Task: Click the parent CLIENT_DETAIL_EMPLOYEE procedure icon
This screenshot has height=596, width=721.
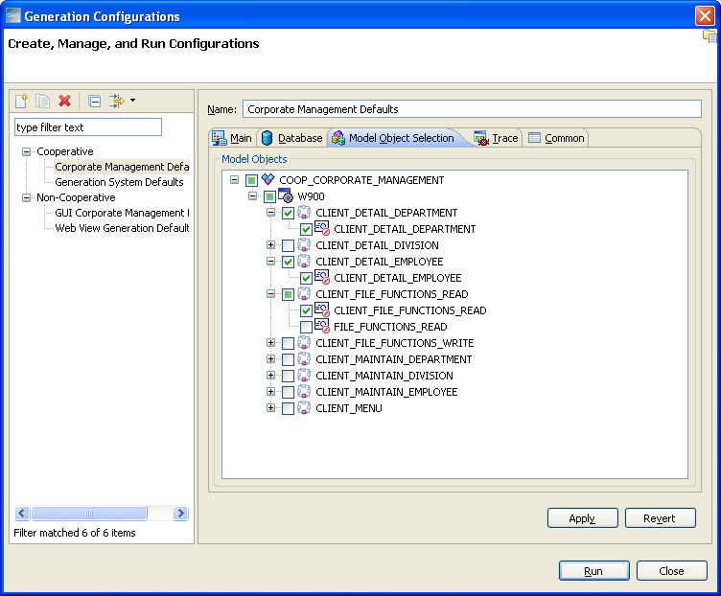Action: pyautogui.click(x=304, y=261)
